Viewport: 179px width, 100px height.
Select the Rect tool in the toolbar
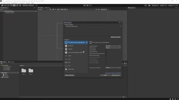click(x=14, y=6)
